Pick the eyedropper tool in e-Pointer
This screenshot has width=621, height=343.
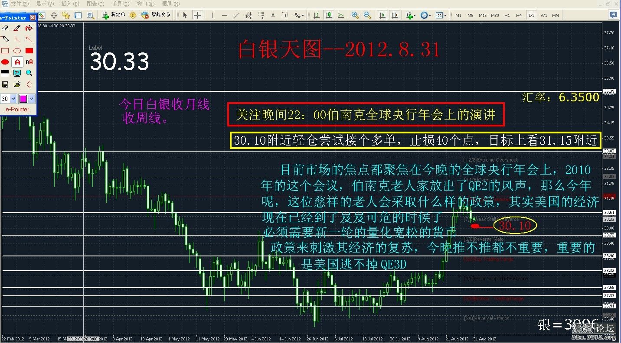pos(17,28)
